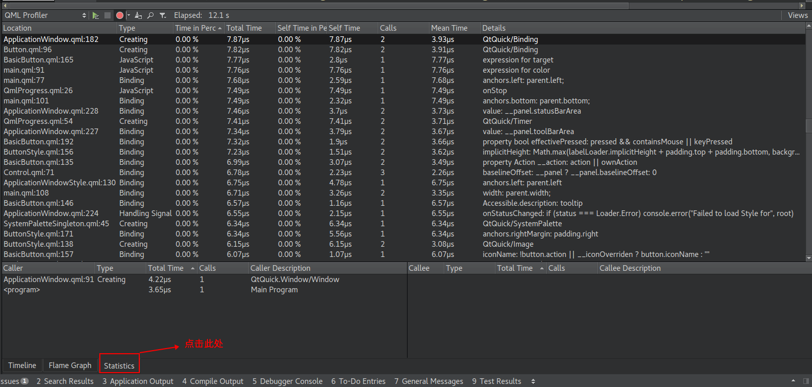Open the QML Profiler tool selector combo box
Image resolution: width=812 pixels, height=387 pixels.
pos(46,15)
